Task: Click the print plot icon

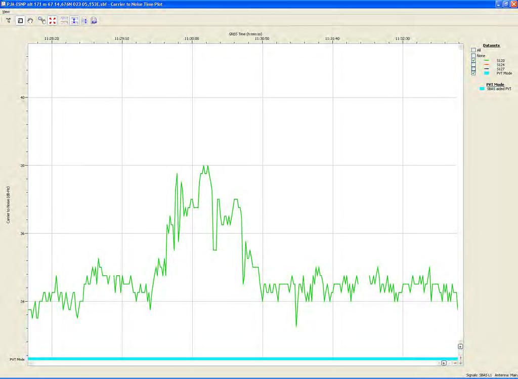Action: pyautogui.click(x=94, y=20)
